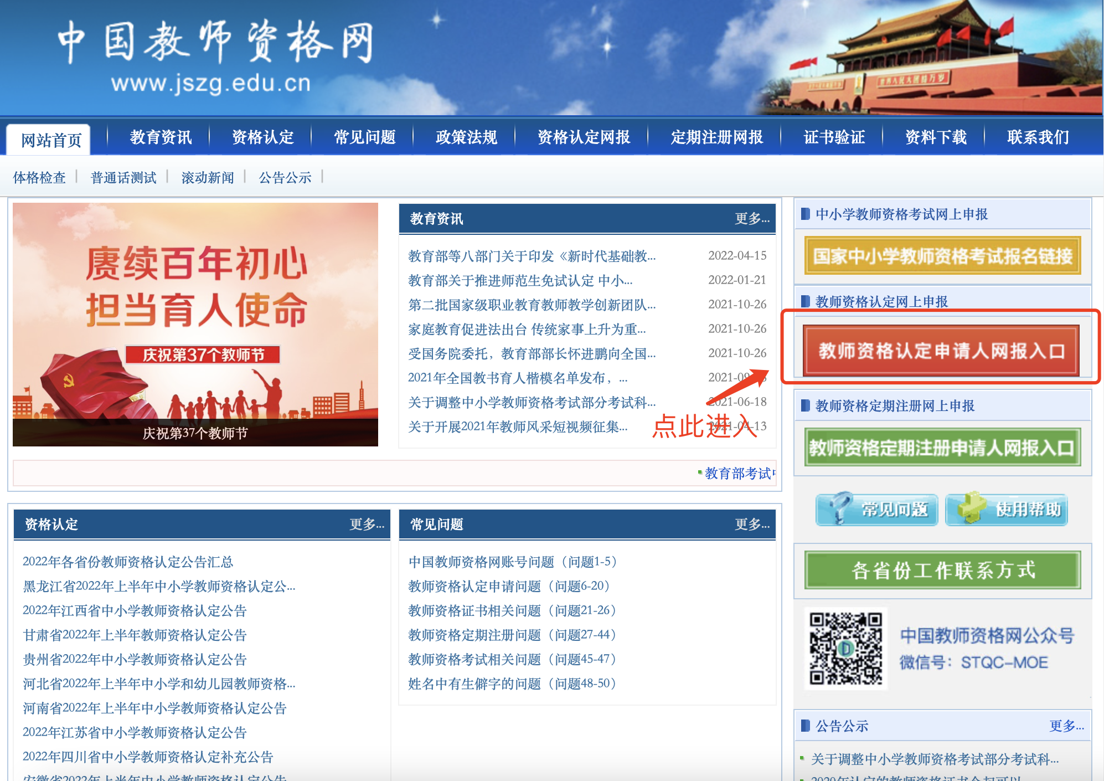Open the 2022年各省份教师资格认定公告汇总 link
Viewport: 1104px width, 781px height.
tap(128, 562)
